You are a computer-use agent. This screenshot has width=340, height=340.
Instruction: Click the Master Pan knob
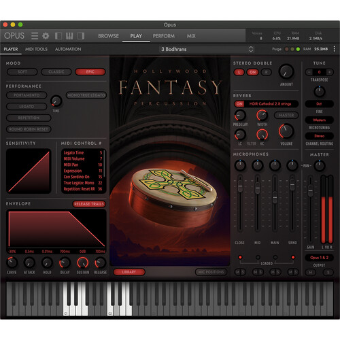coord(320,166)
